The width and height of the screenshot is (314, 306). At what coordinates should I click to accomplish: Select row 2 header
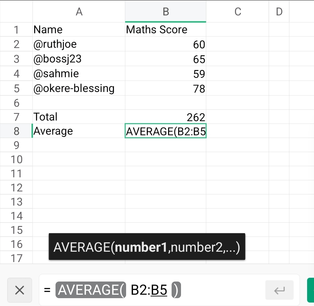(16, 44)
